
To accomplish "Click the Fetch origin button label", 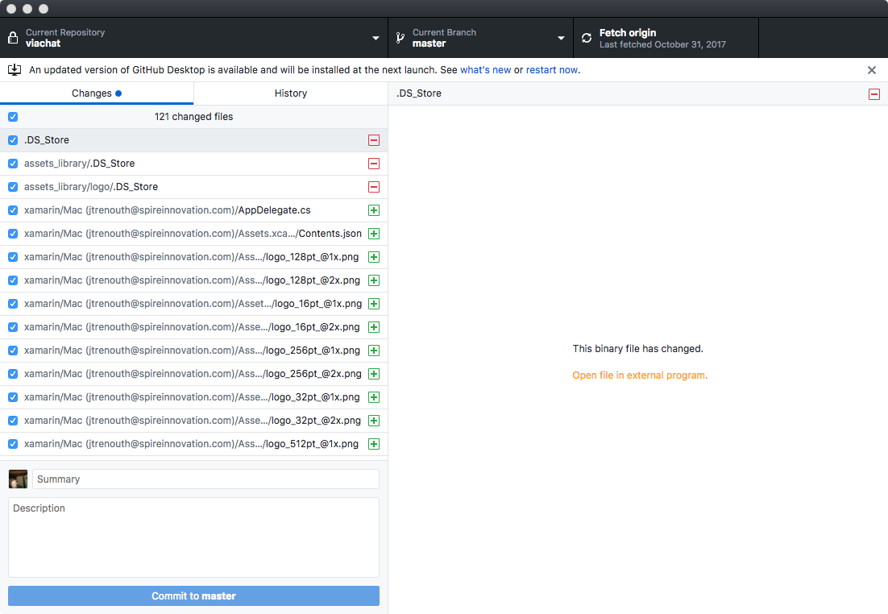I will click(x=628, y=33).
